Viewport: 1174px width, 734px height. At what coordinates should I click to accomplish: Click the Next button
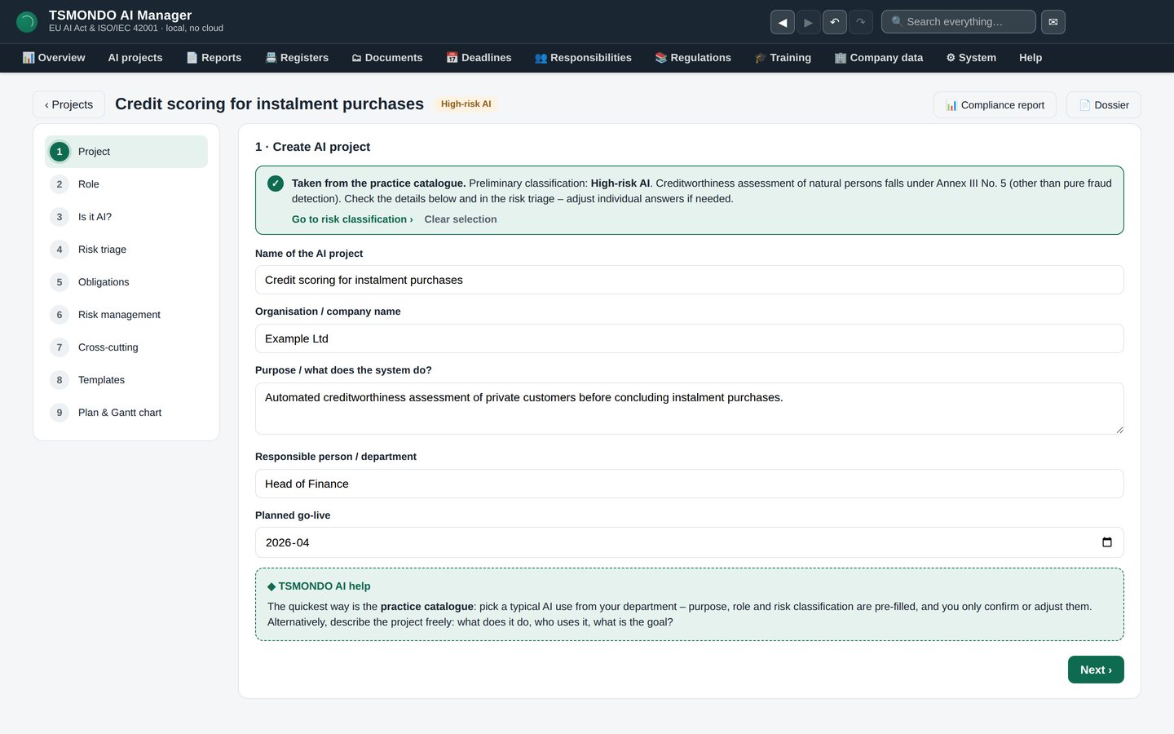pyautogui.click(x=1096, y=670)
